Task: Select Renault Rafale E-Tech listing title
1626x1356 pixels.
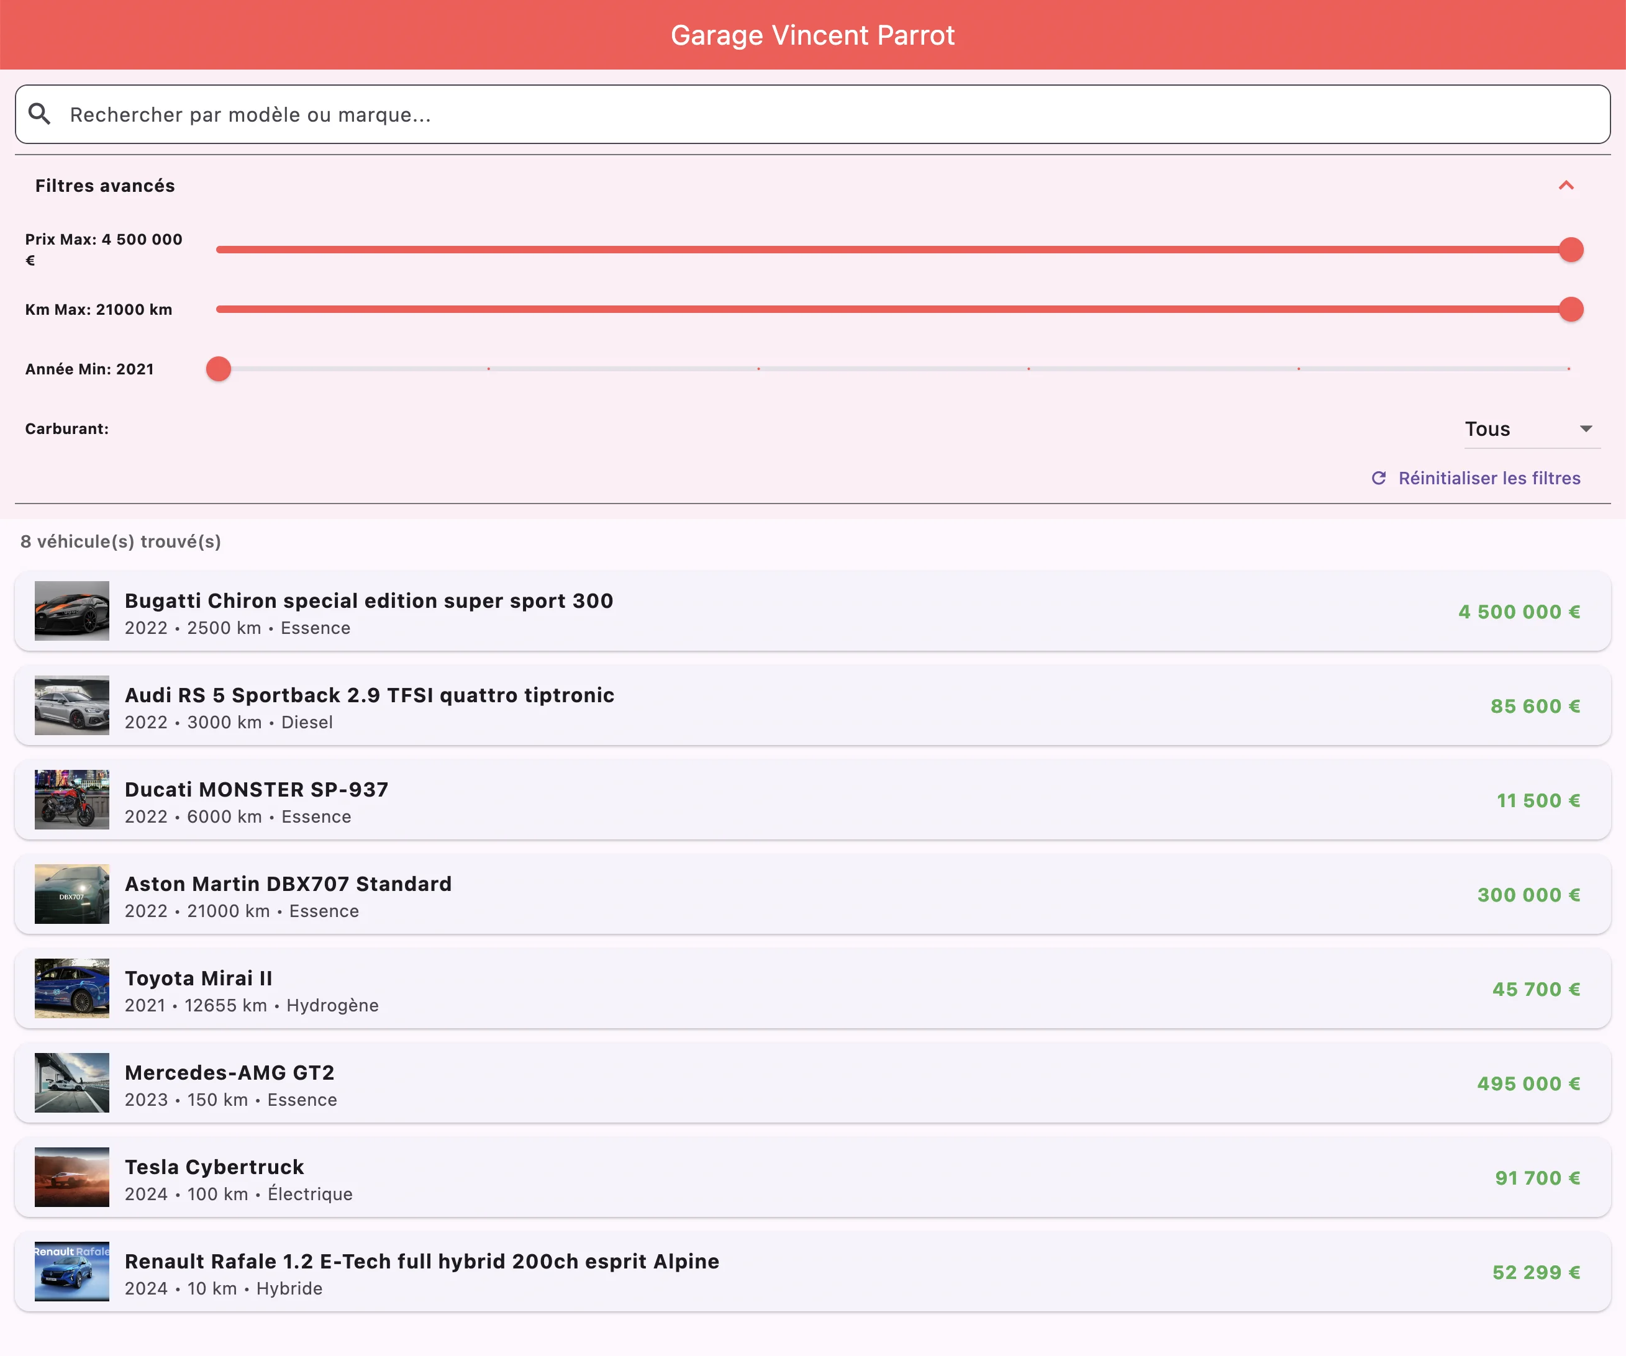Action: click(x=422, y=1262)
